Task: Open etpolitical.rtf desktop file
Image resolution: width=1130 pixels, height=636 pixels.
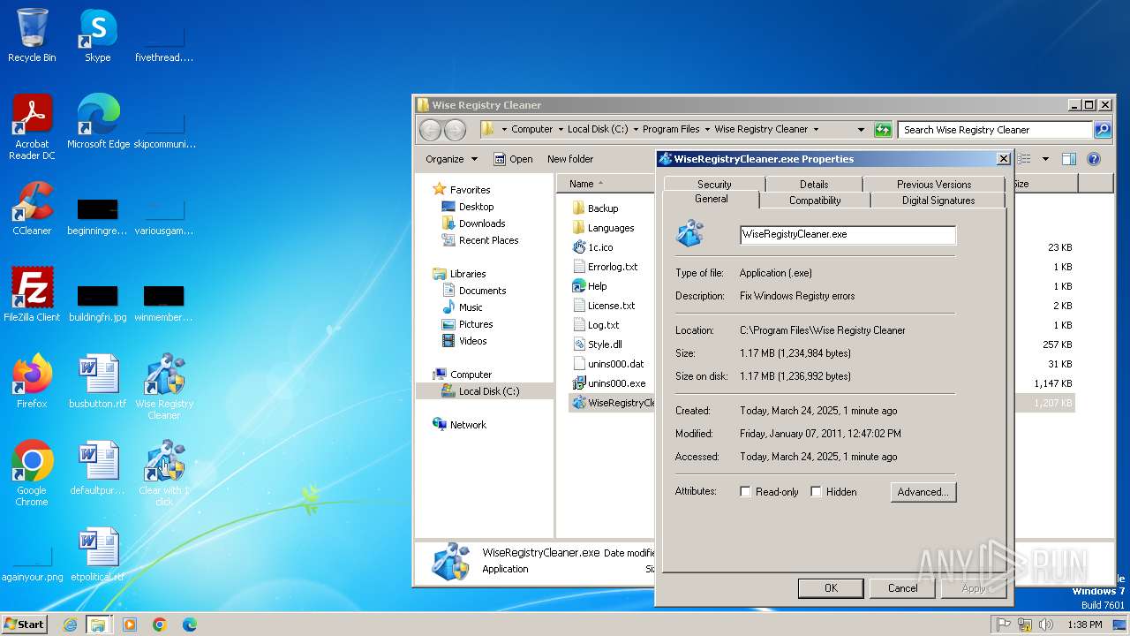Action: point(98,554)
